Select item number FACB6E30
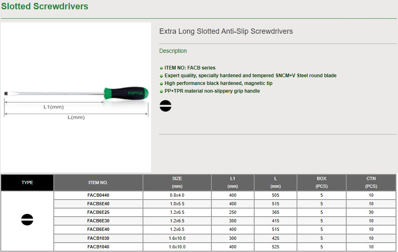The width and height of the screenshot is (398, 252). (x=98, y=221)
